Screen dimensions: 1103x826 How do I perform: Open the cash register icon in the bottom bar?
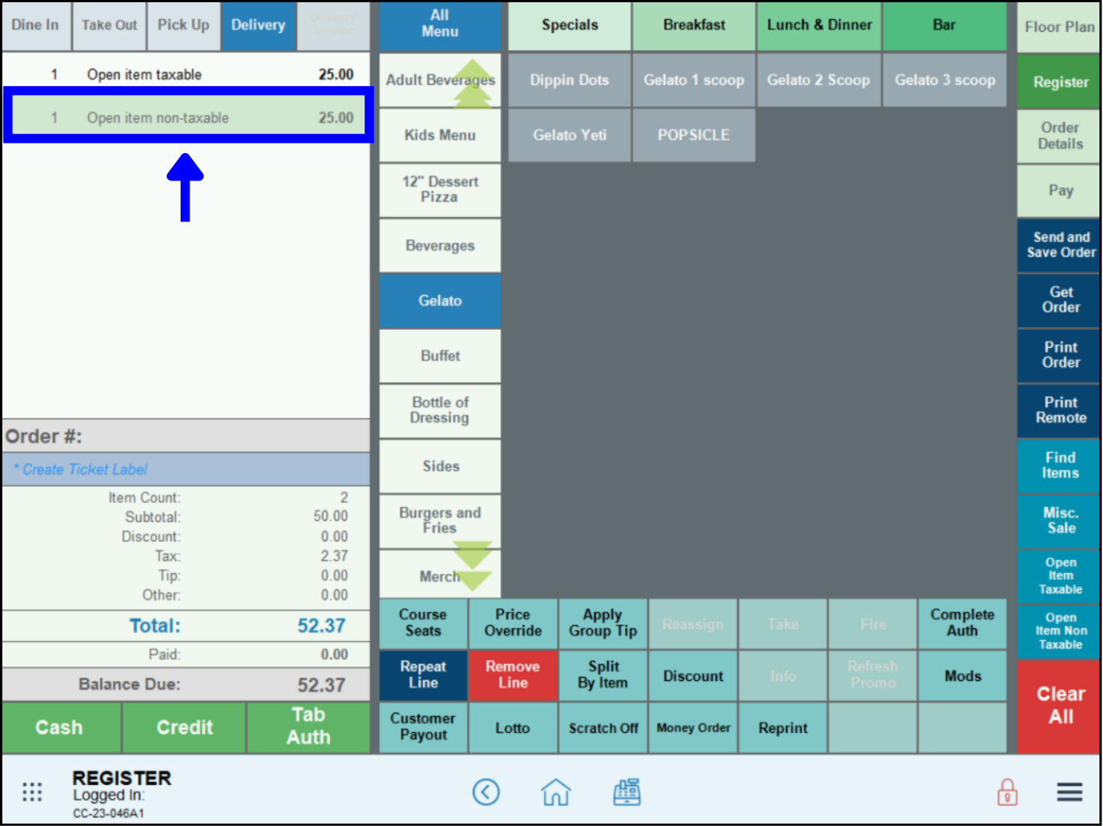(627, 792)
